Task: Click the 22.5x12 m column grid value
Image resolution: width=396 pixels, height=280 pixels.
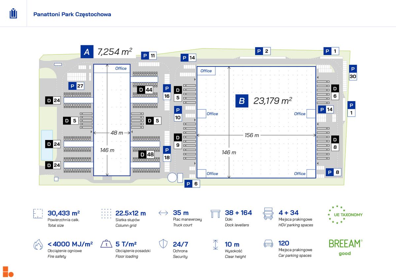Action: coord(131,213)
